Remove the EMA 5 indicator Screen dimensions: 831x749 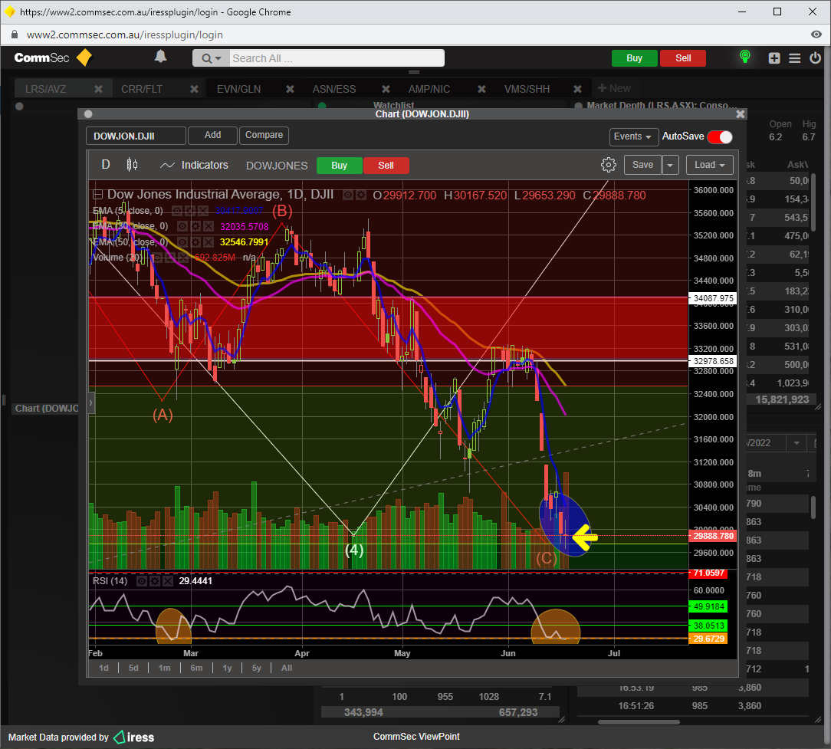203,211
